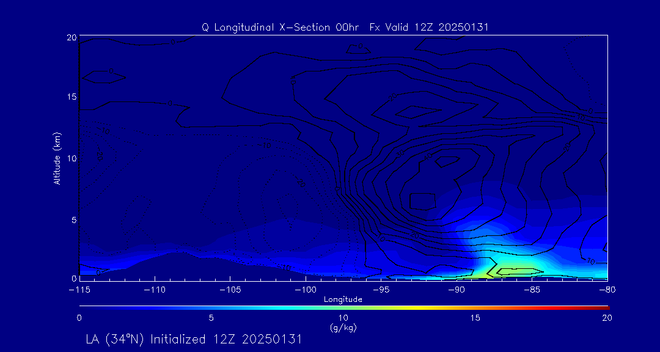The height and width of the screenshot is (352, 660).
Task: Select the "Altitude (km)" axis label
Action: pos(57,158)
